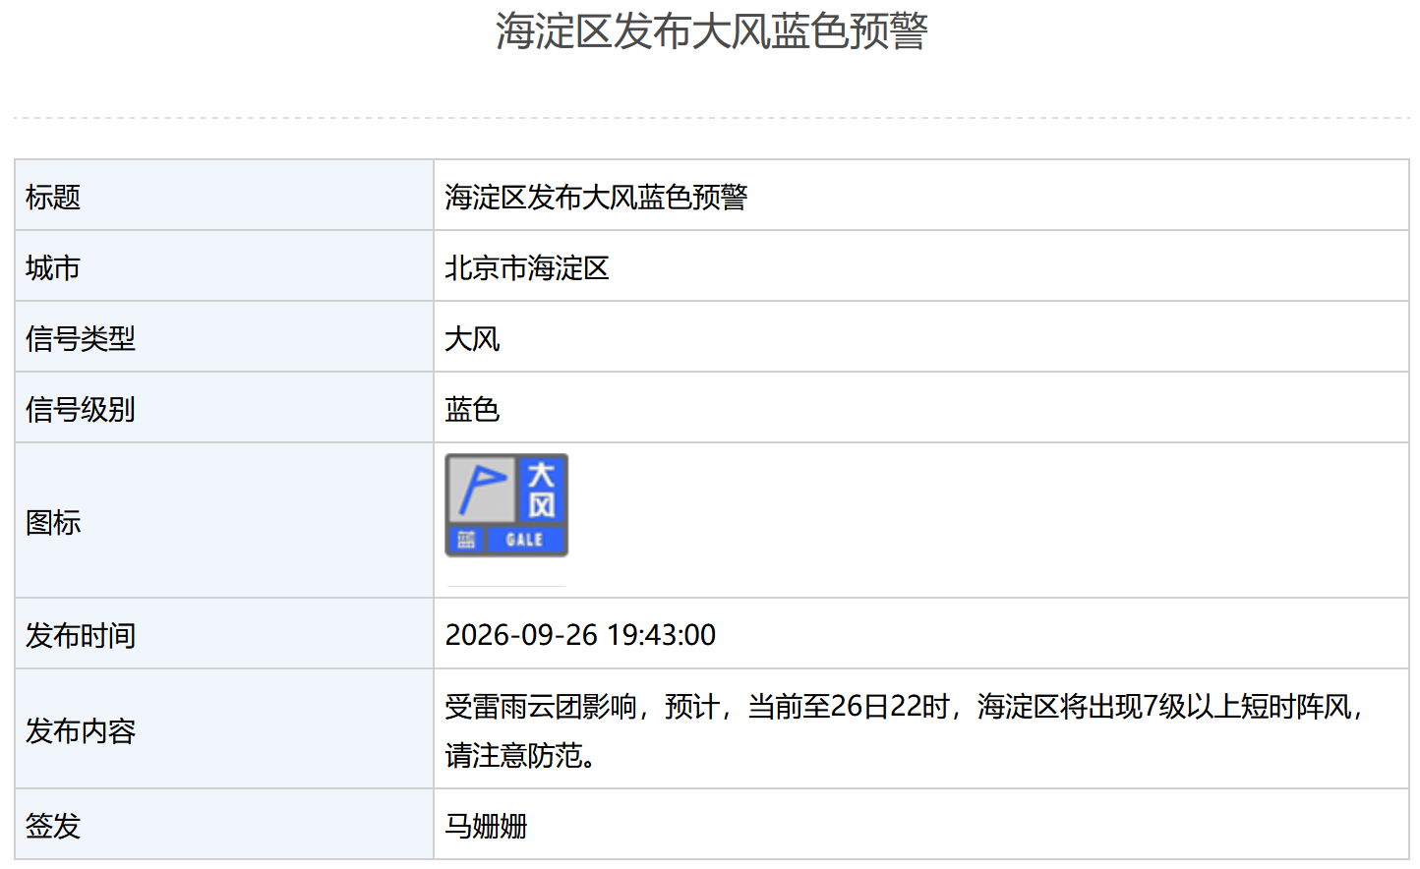
Task: Click the 大风 characters on warning icon
Action: click(542, 491)
